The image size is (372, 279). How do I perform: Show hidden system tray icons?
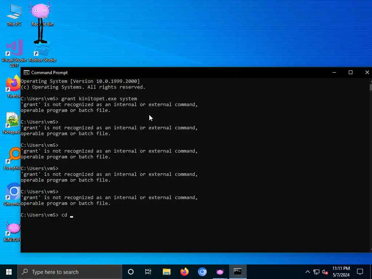point(307,272)
